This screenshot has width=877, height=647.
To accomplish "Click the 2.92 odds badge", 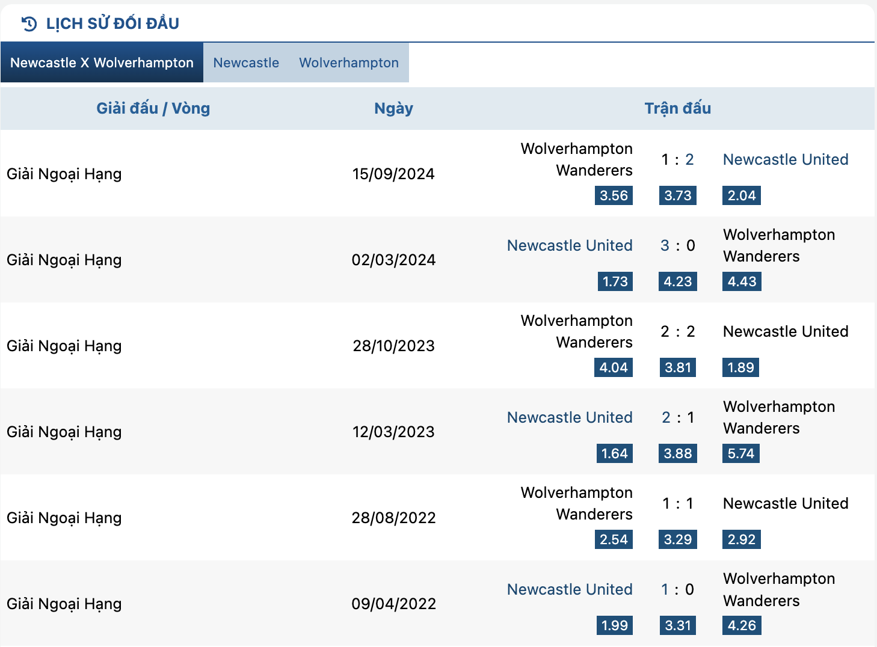I will click(x=742, y=539).
